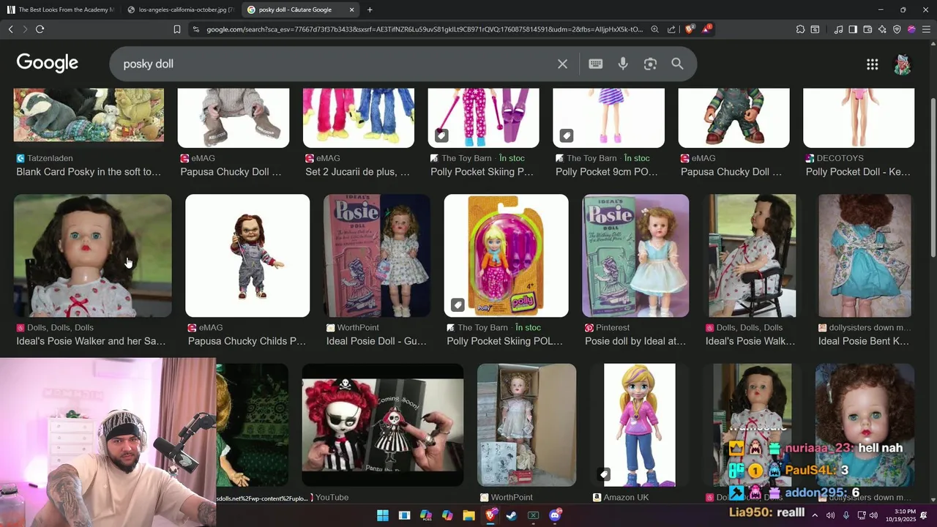Open the Brave browser taskbar icon
The width and height of the screenshot is (937, 527).
pos(490,515)
